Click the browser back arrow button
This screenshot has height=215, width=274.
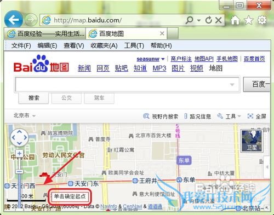click(x=14, y=20)
